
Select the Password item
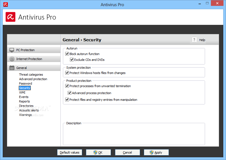click(25, 83)
